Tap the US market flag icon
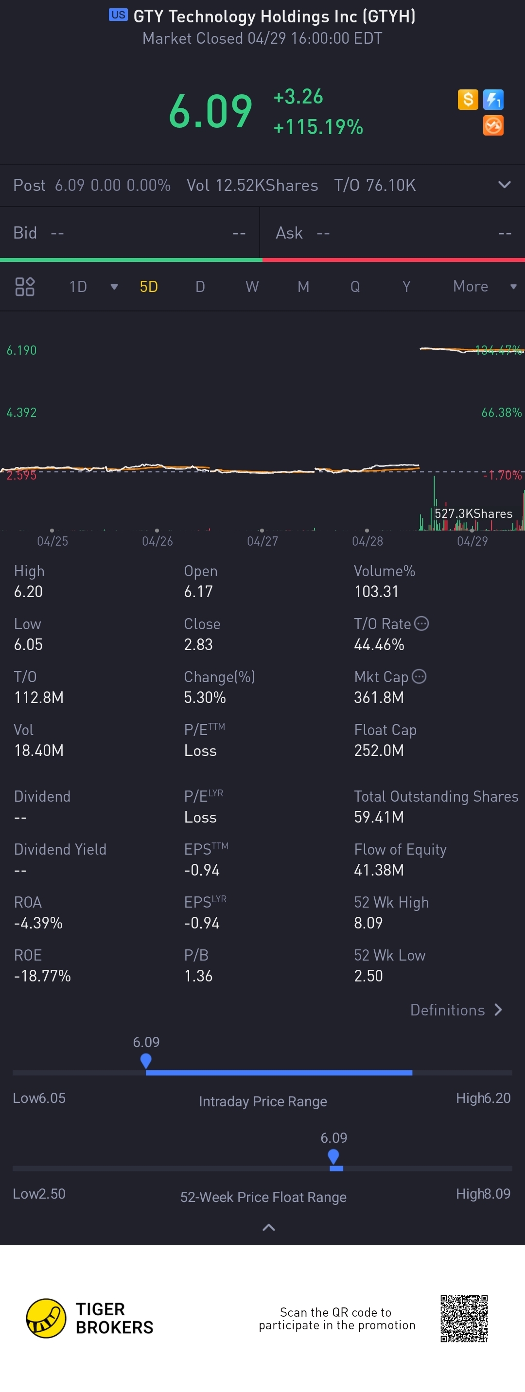The image size is (525, 1392). coord(118,15)
